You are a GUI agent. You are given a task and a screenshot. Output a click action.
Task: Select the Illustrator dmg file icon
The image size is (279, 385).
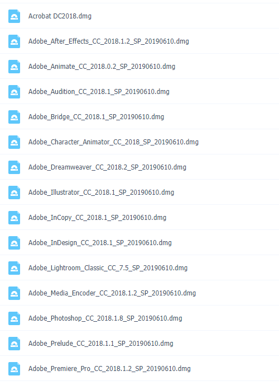(14, 192)
